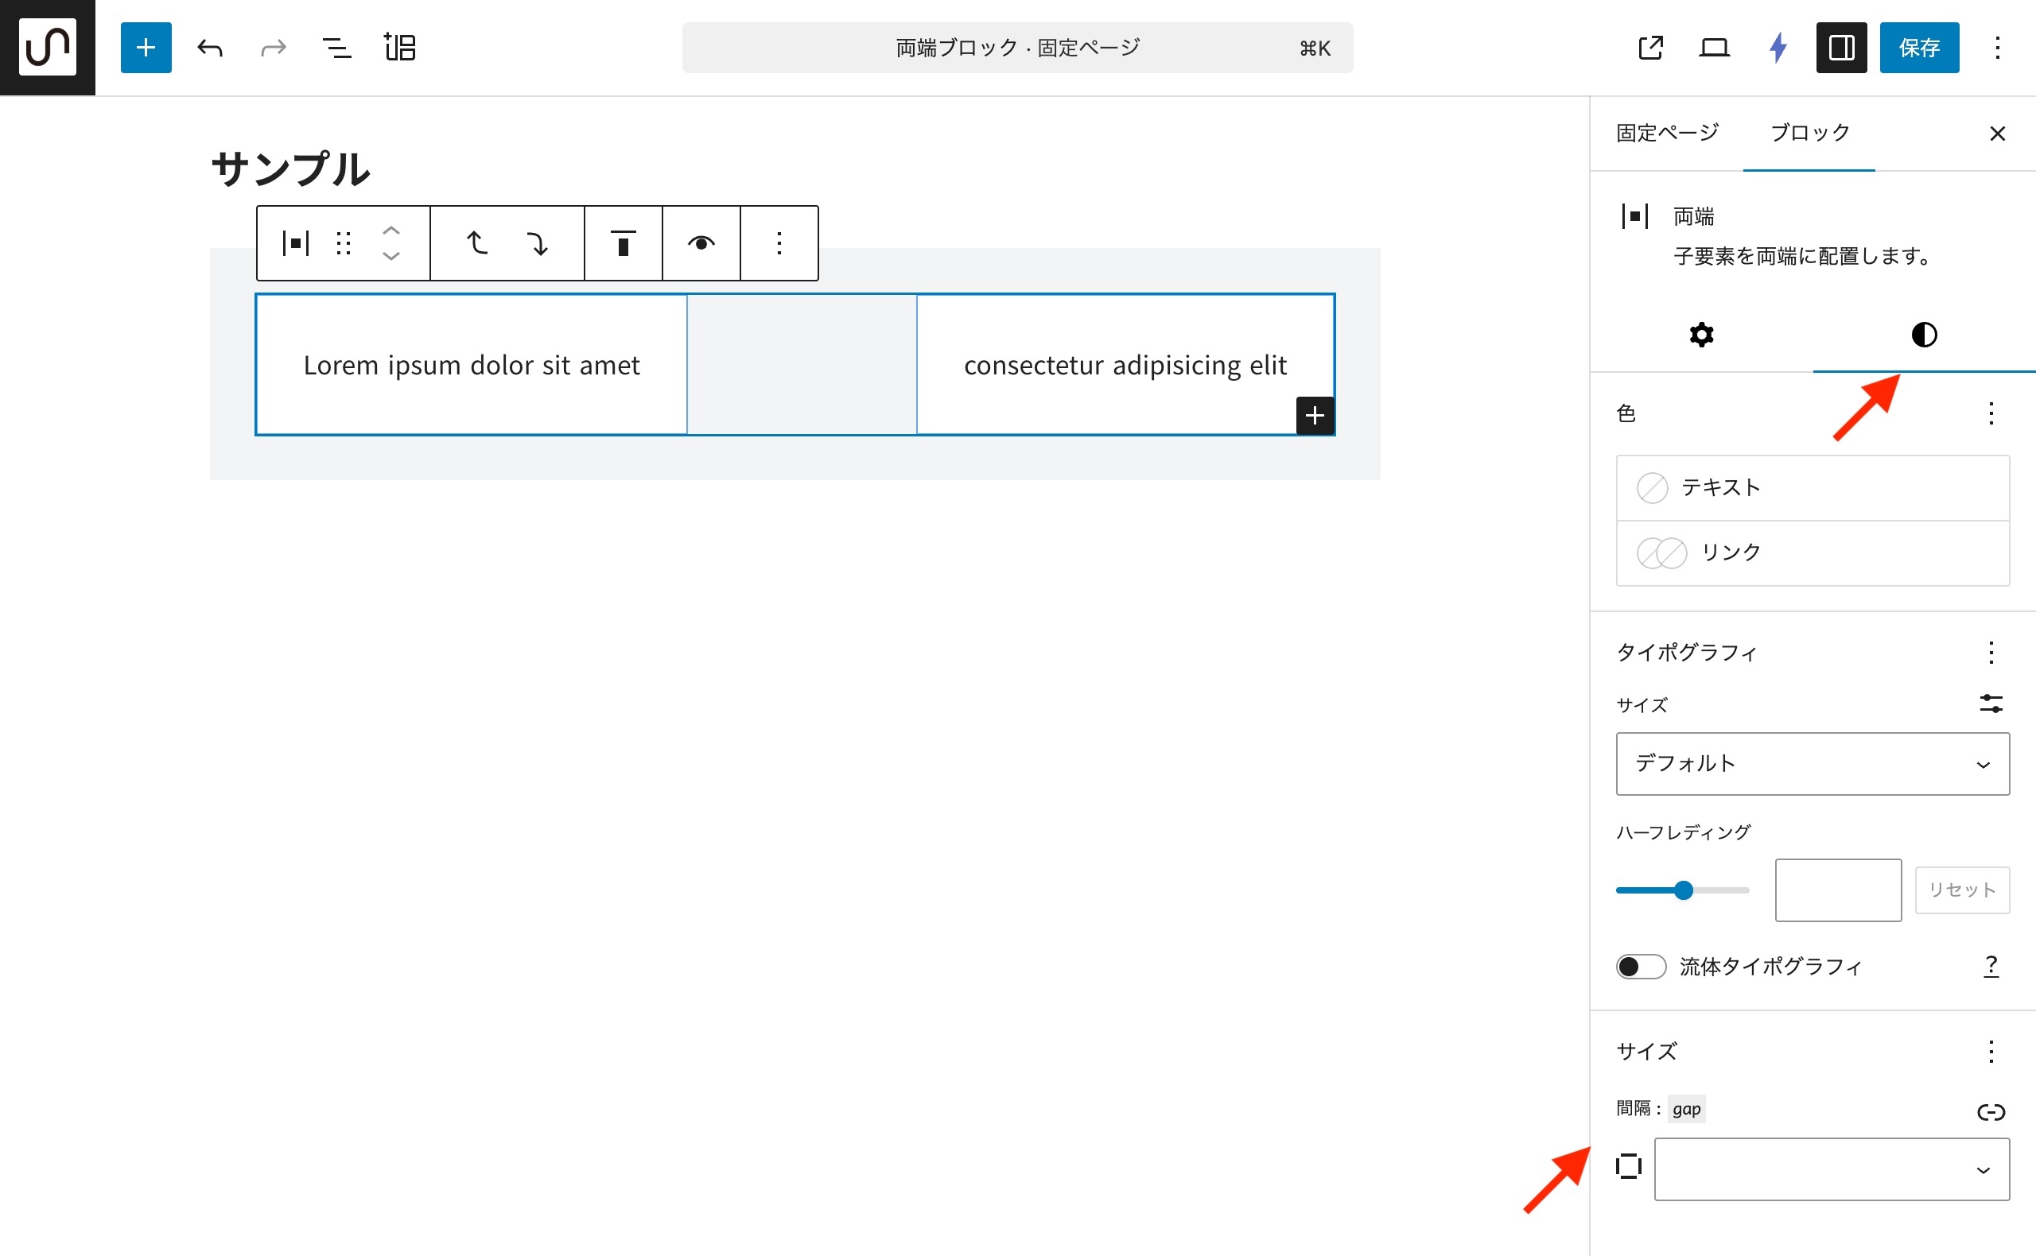Select the styles half-circle tab
The height and width of the screenshot is (1256, 2036).
pyautogui.click(x=1924, y=335)
